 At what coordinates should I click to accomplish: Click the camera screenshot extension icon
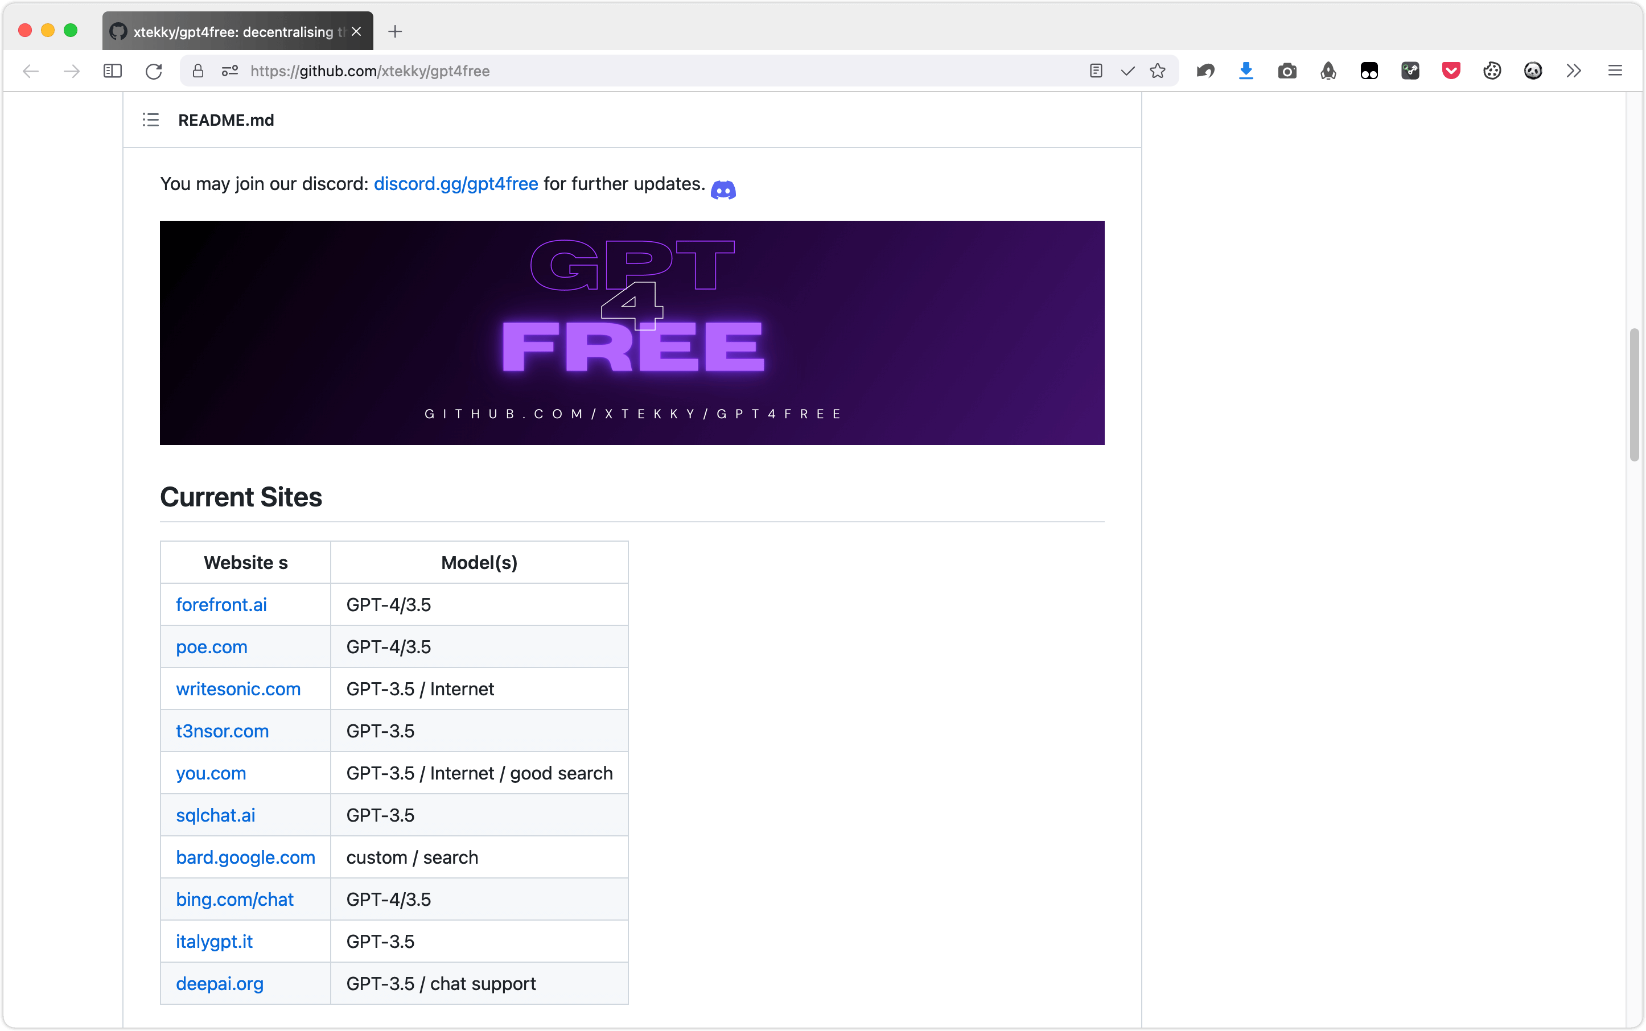[x=1286, y=71]
